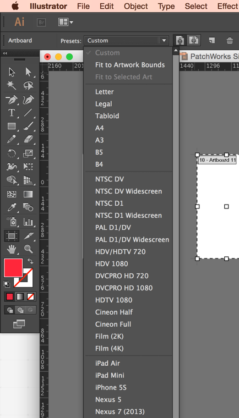
Task: Open the Apple menu
Action: [x=15, y=5]
